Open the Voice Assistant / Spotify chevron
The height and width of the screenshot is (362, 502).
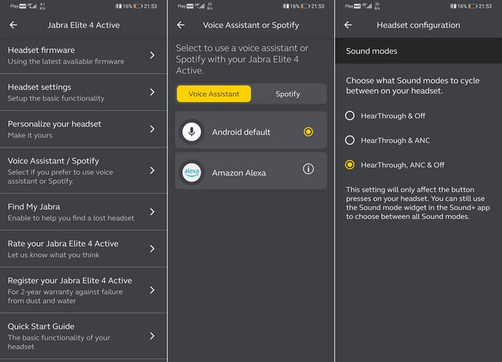pyautogui.click(x=152, y=170)
